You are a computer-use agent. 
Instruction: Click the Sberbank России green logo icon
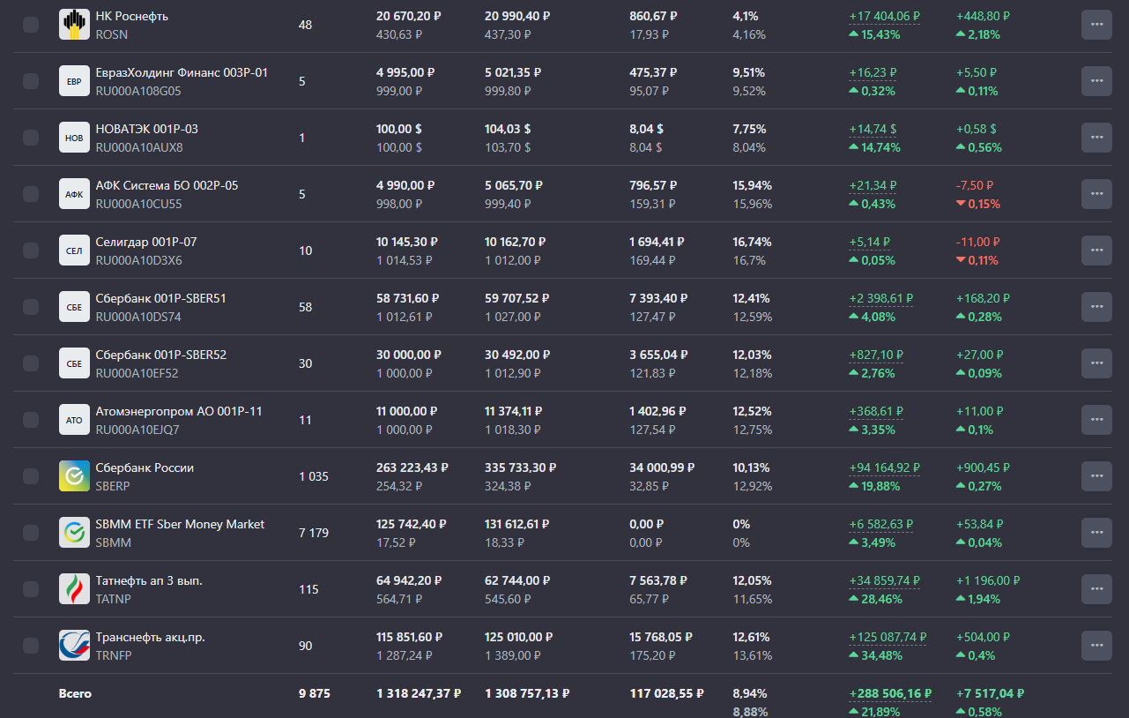(x=74, y=476)
